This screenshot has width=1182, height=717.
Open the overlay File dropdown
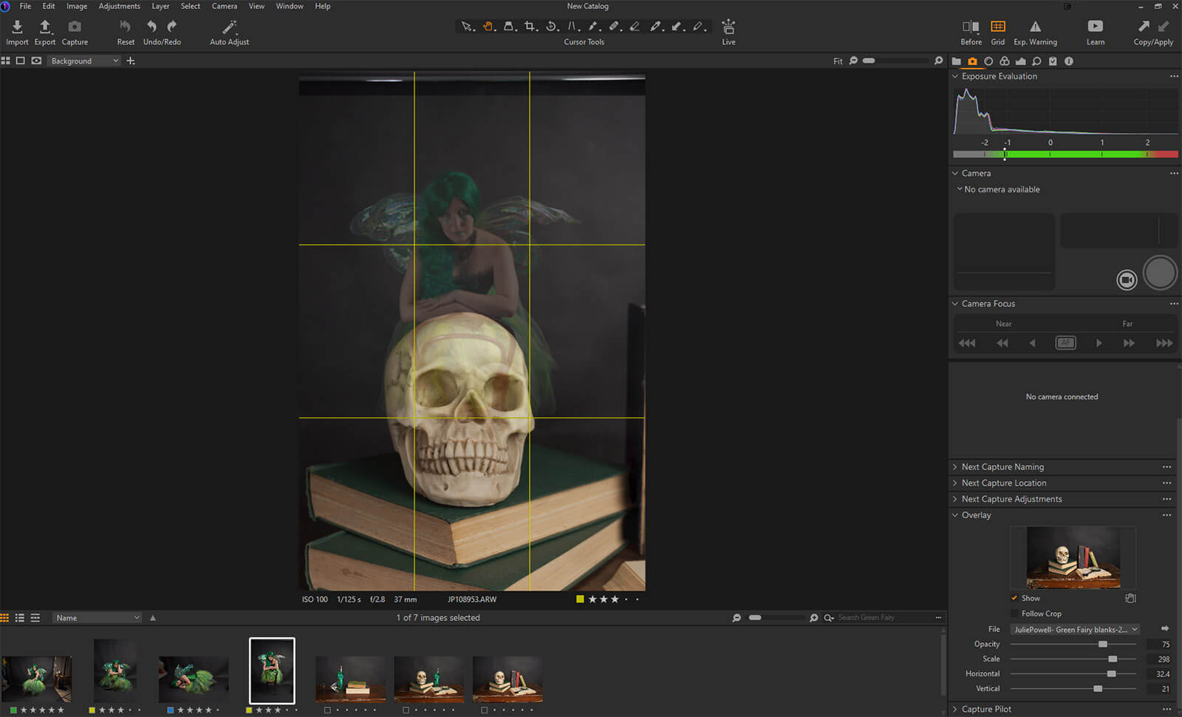click(x=1075, y=630)
